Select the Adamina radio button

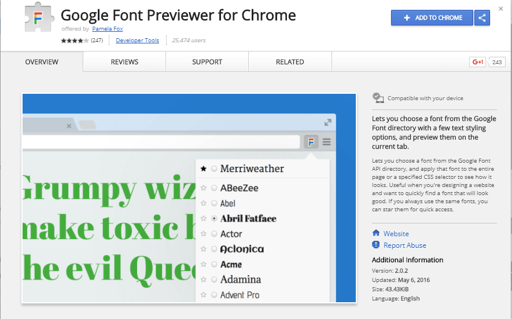(x=214, y=279)
